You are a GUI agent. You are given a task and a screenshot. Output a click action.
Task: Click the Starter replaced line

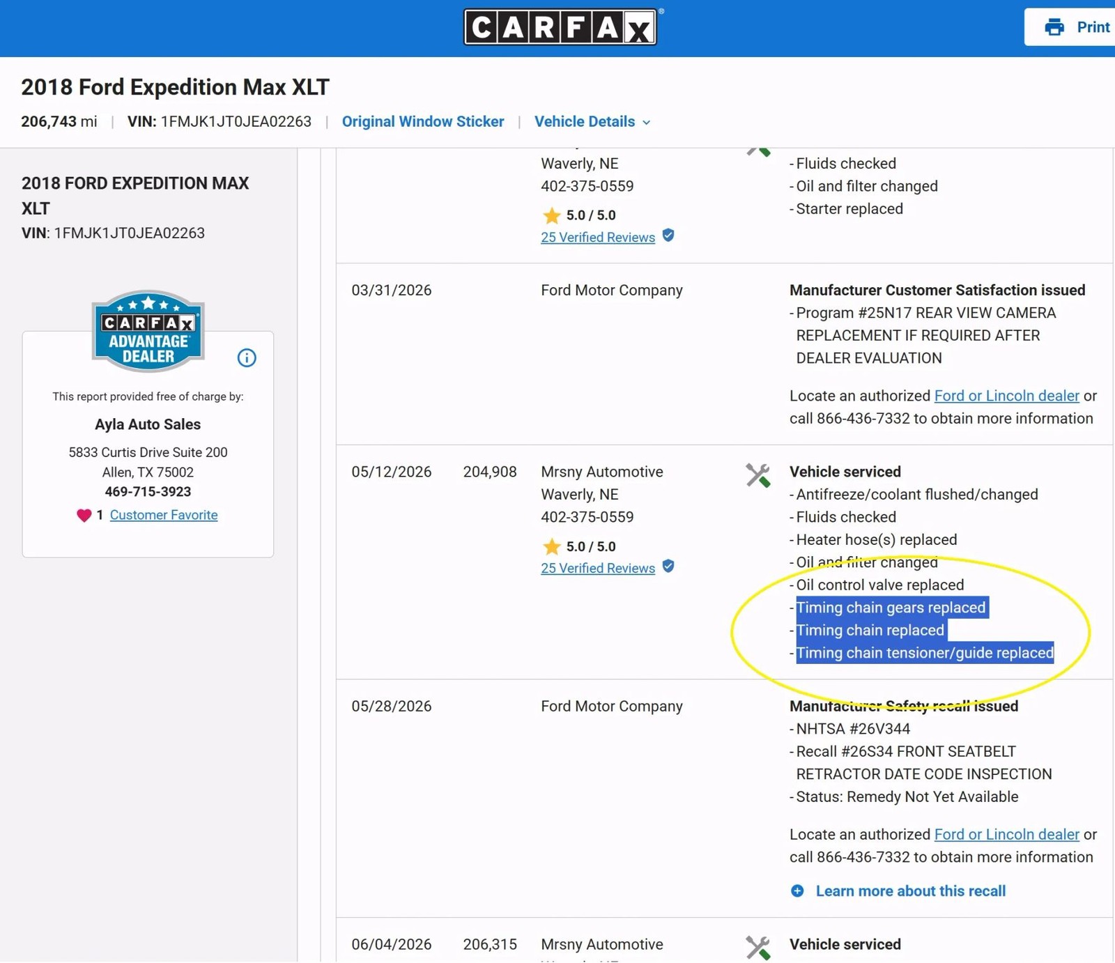849,209
